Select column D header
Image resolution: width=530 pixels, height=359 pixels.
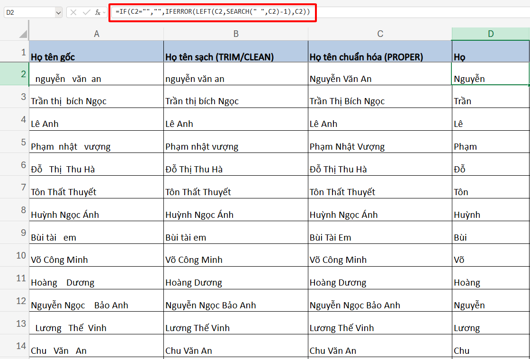[x=490, y=33]
